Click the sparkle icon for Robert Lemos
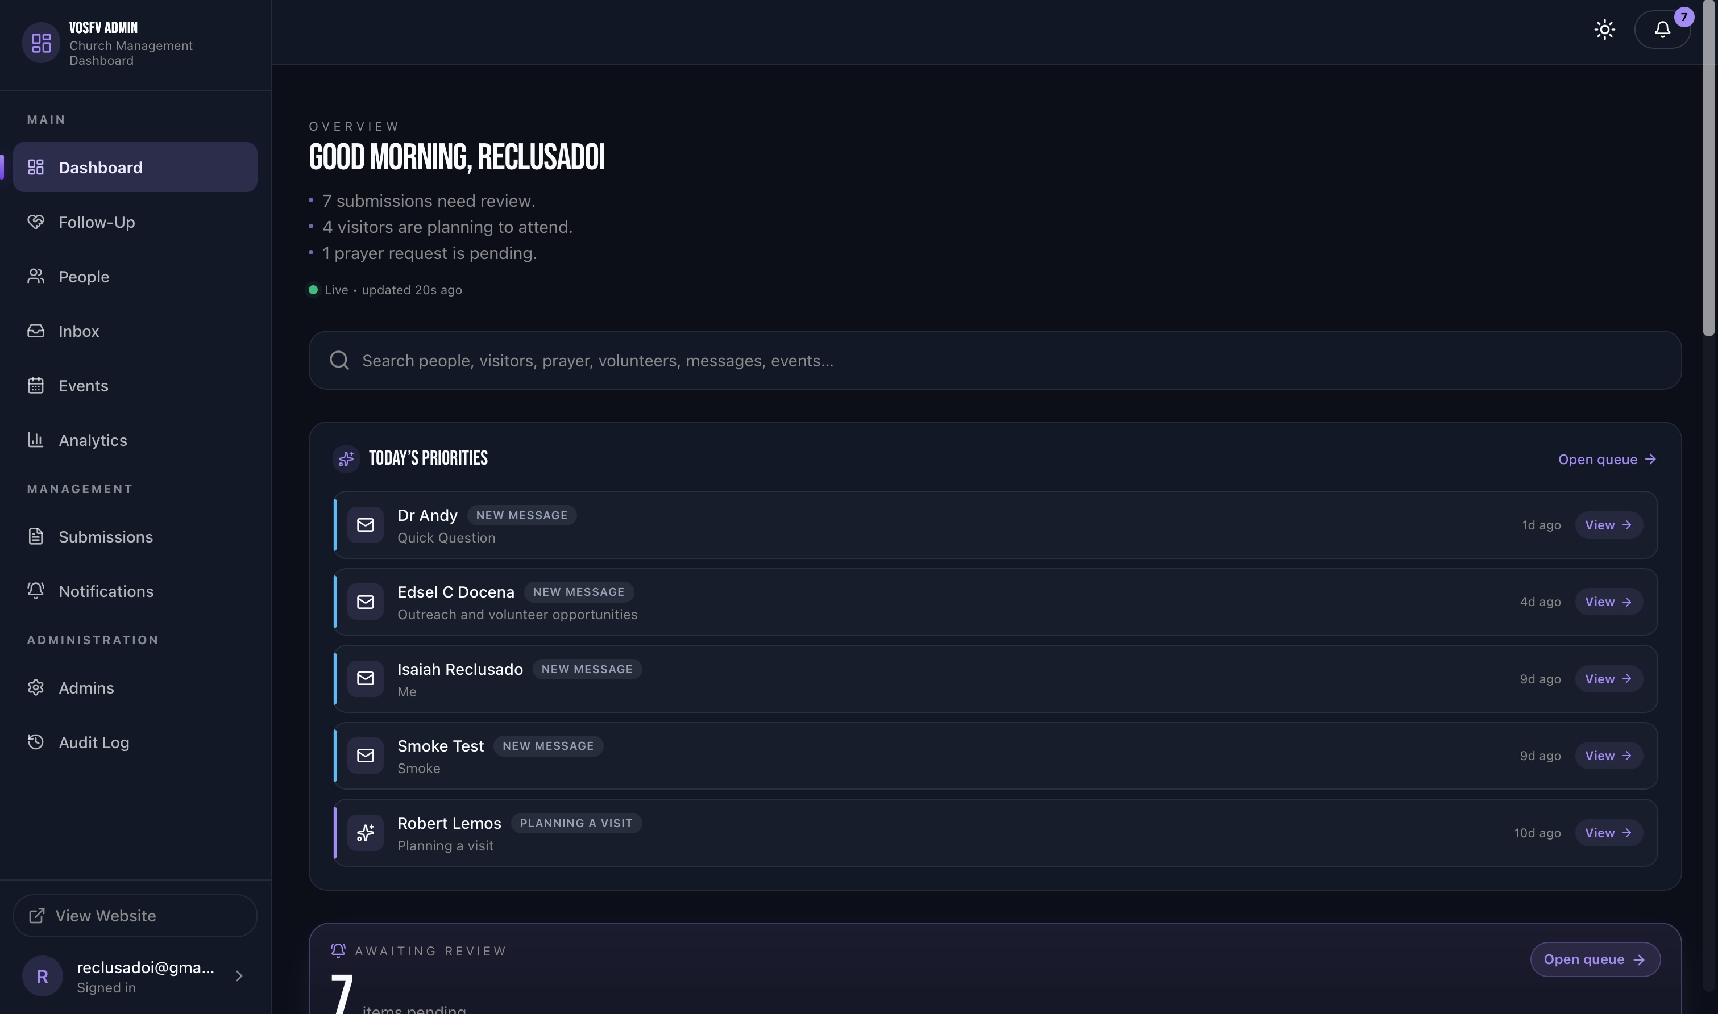 [x=365, y=833]
